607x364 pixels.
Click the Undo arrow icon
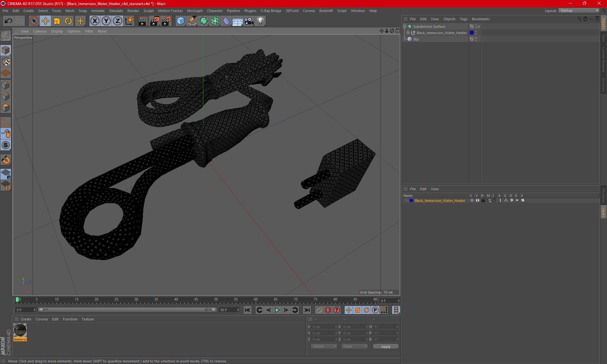(9, 21)
